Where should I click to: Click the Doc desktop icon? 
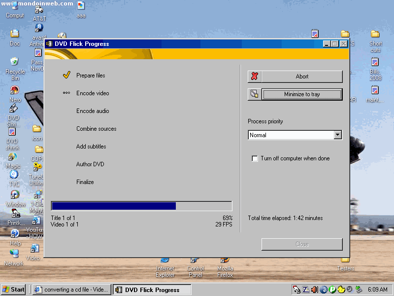(x=15, y=34)
